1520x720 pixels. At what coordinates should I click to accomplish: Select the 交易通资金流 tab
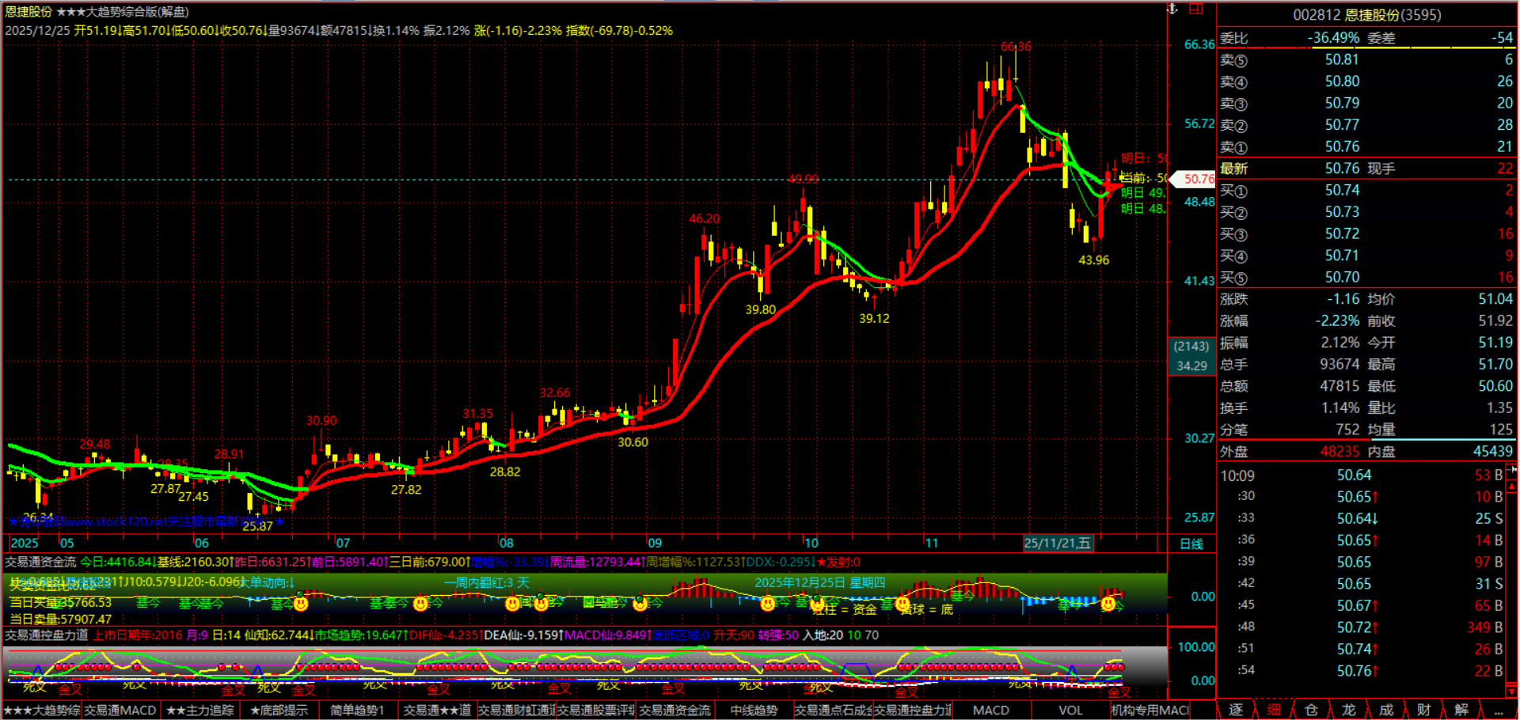[x=675, y=711]
